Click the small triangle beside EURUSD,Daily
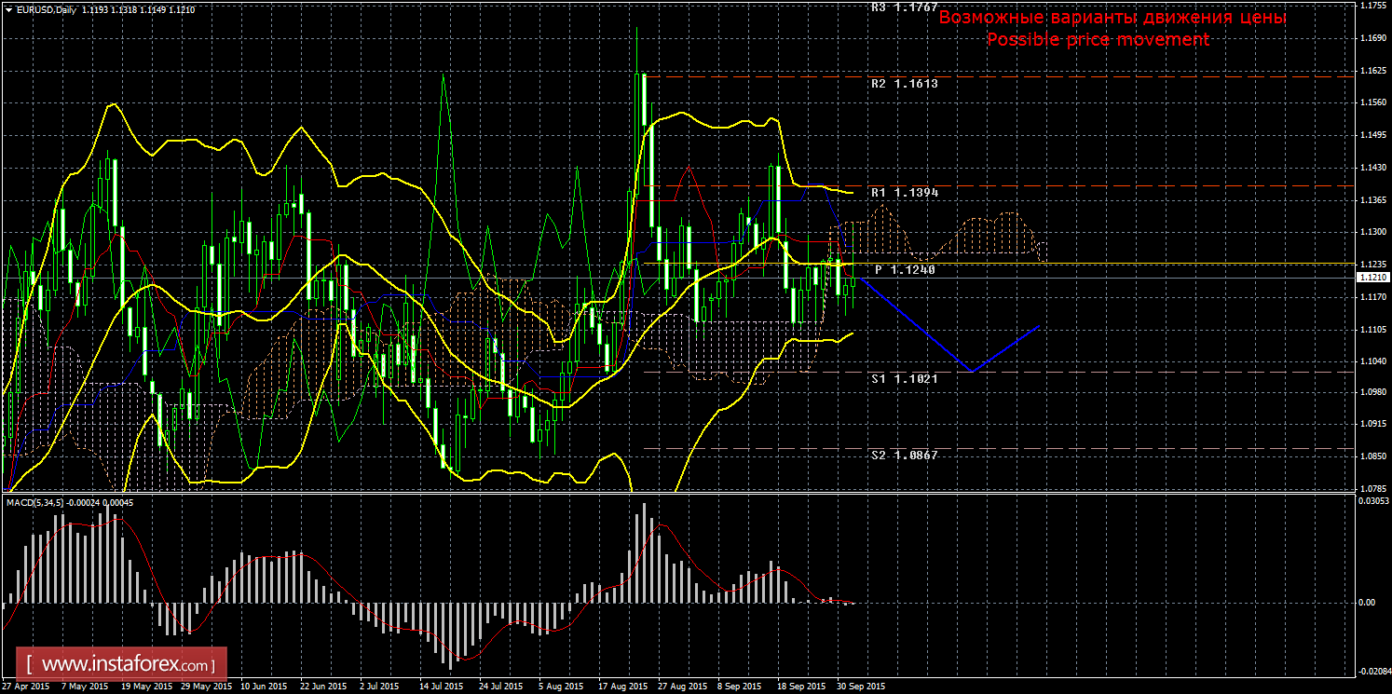Viewport: 1392px width, 694px height. 8,8
